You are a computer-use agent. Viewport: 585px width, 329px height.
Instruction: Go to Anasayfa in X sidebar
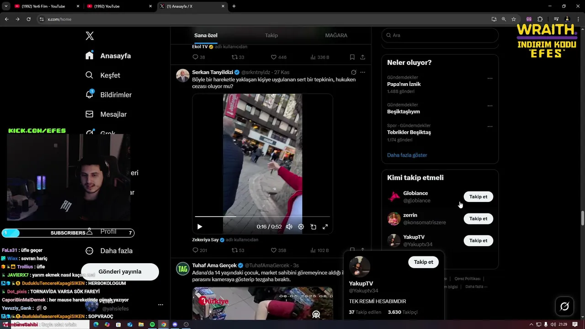pos(108,56)
